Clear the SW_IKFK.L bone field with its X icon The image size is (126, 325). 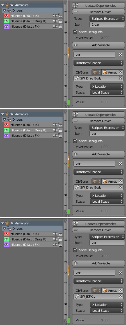pyautogui.click(x=121, y=297)
